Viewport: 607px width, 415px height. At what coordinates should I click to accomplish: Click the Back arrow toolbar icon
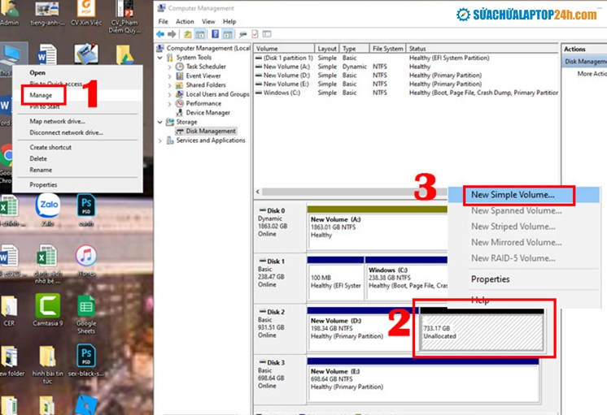coord(160,34)
